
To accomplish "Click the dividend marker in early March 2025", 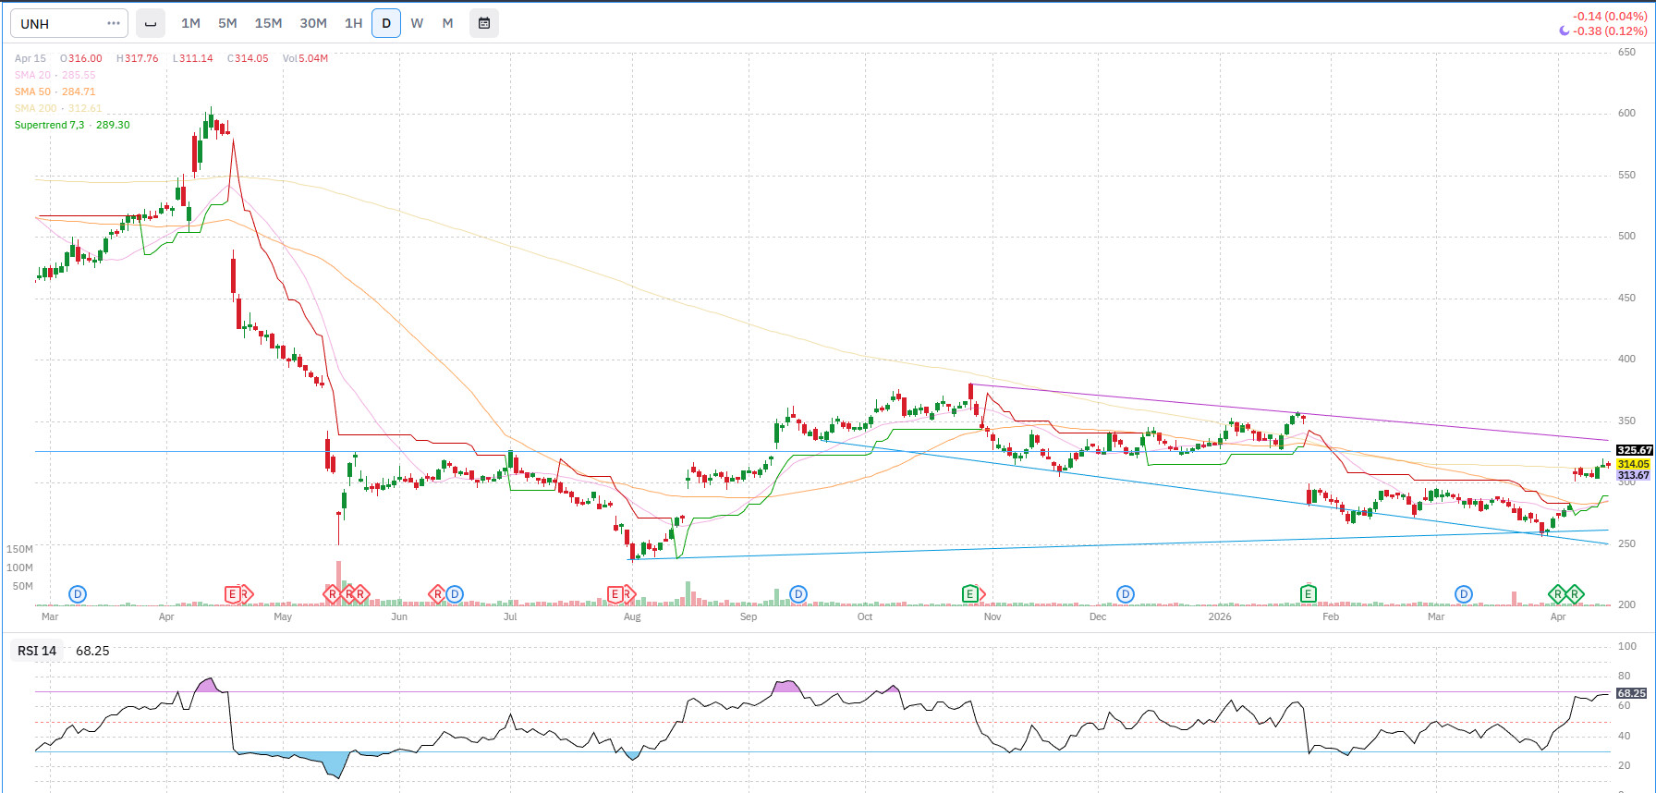I will pos(78,594).
